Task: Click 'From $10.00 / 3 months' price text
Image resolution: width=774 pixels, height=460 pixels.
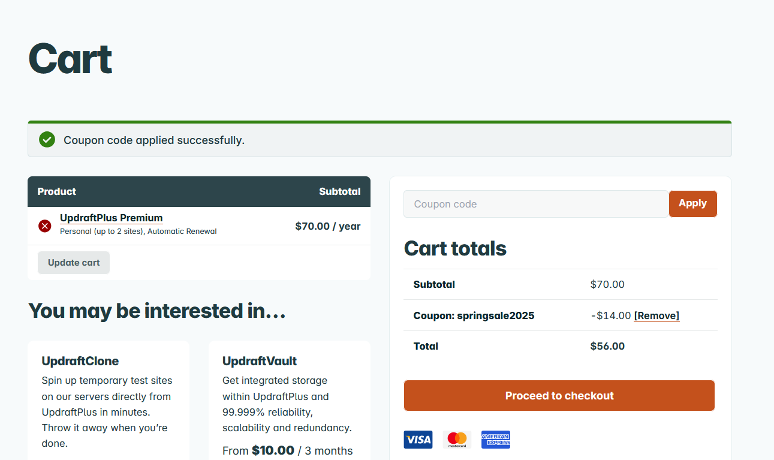Action: [288, 450]
